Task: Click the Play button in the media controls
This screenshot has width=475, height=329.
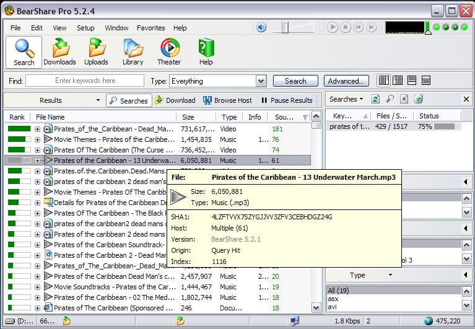Action: point(333,27)
